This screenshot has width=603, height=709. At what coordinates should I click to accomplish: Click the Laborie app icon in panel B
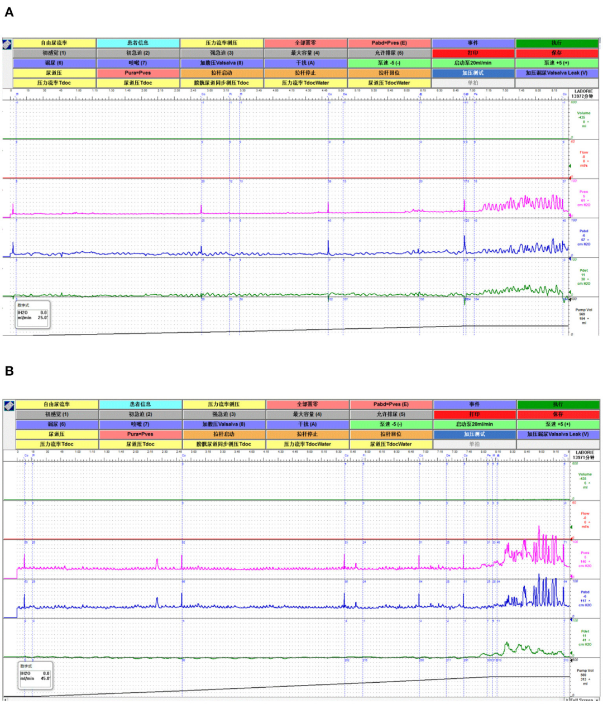click(8, 405)
